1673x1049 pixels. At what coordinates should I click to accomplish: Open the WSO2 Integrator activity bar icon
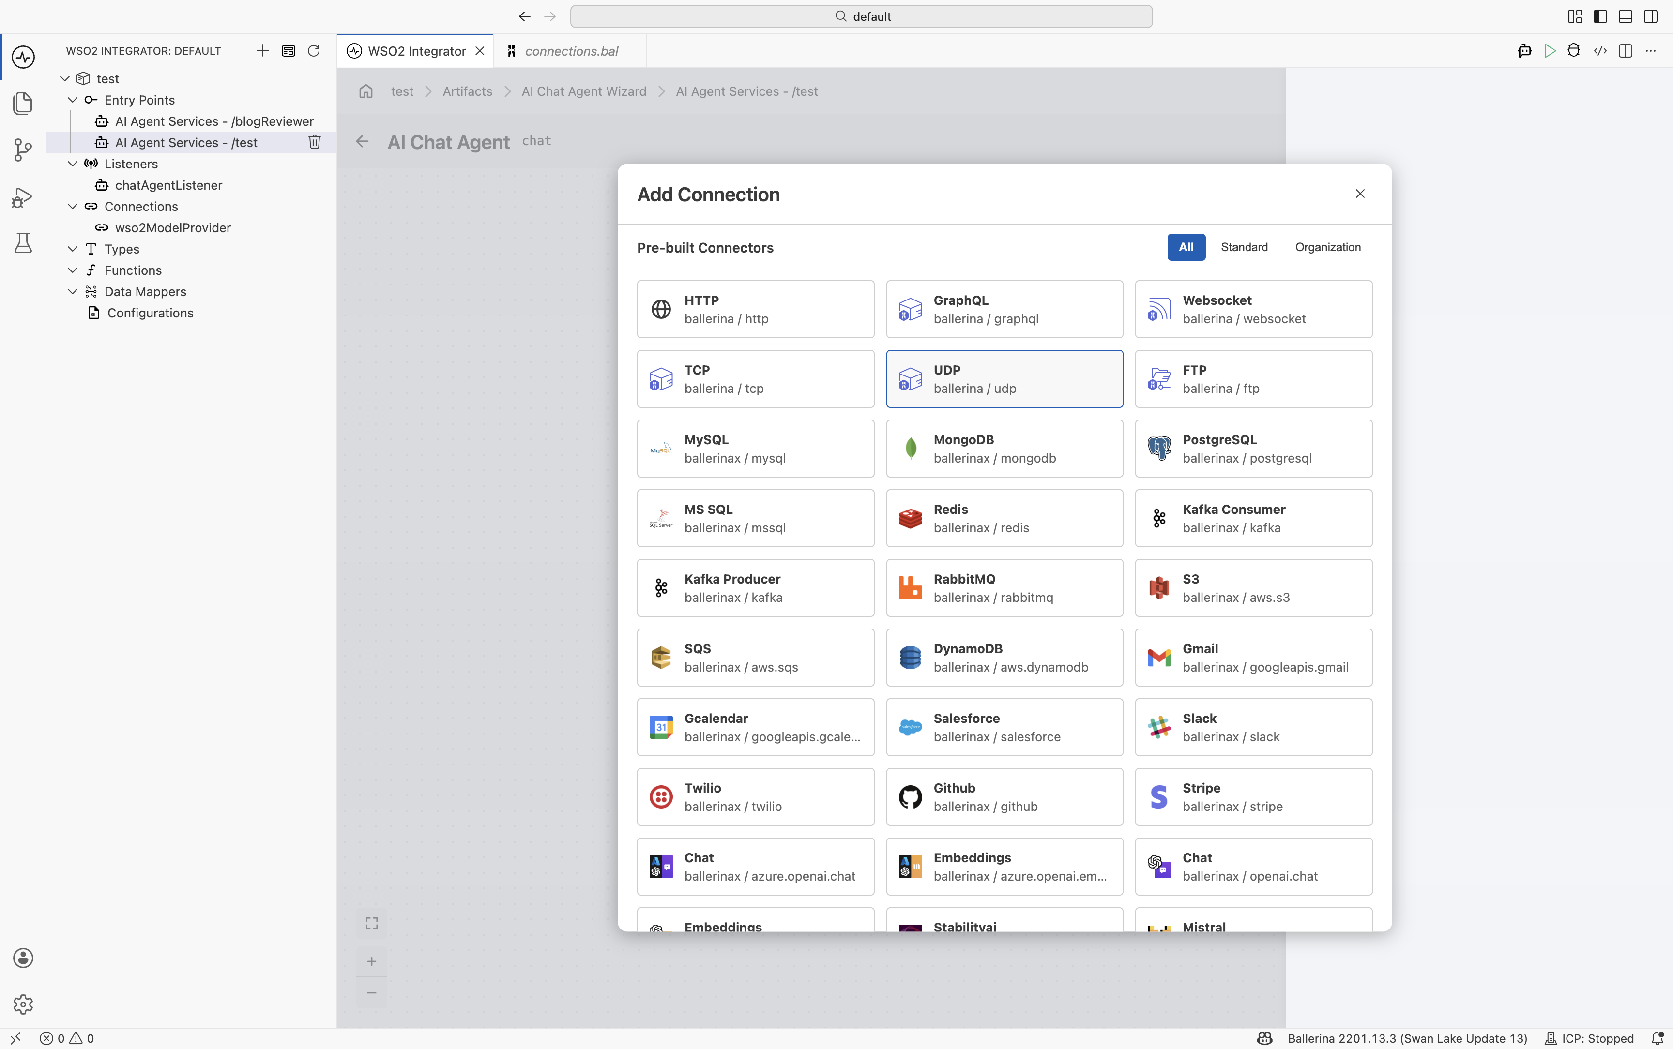(x=23, y=57)
